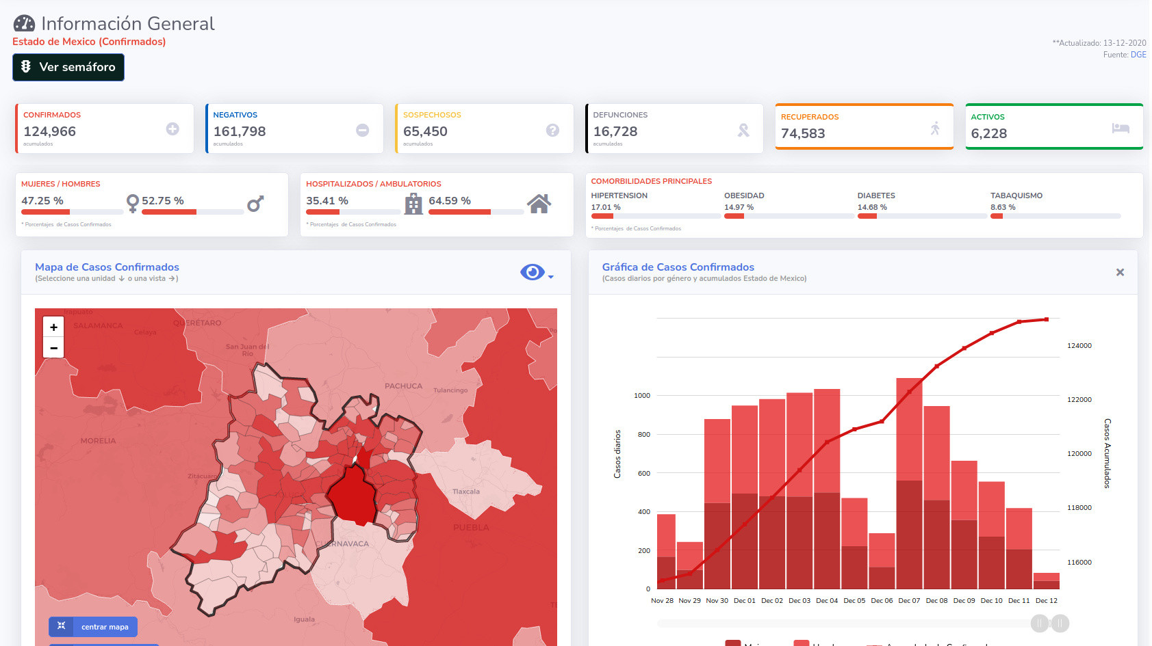Select the right handle of chart range slider

tap(1060, 623)
